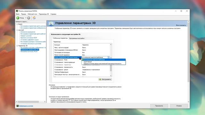Image resolution: width=205 pixels, height=115 pixels.
Task: Select Изменение разрешения in task tree
Action: click(28, 32)
